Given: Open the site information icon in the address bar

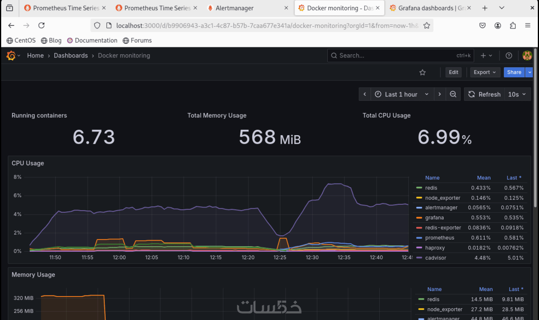Looking at the screenshot, I should [x=109, y=25].
